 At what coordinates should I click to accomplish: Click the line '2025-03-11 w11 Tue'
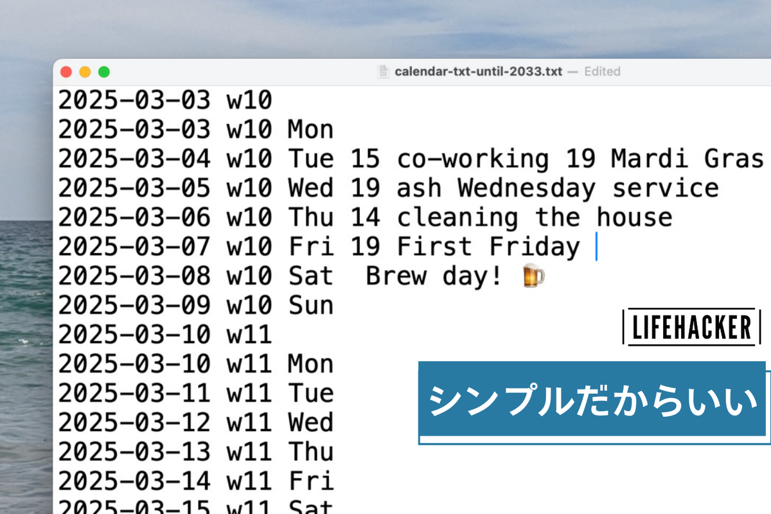tap(196, 393)
